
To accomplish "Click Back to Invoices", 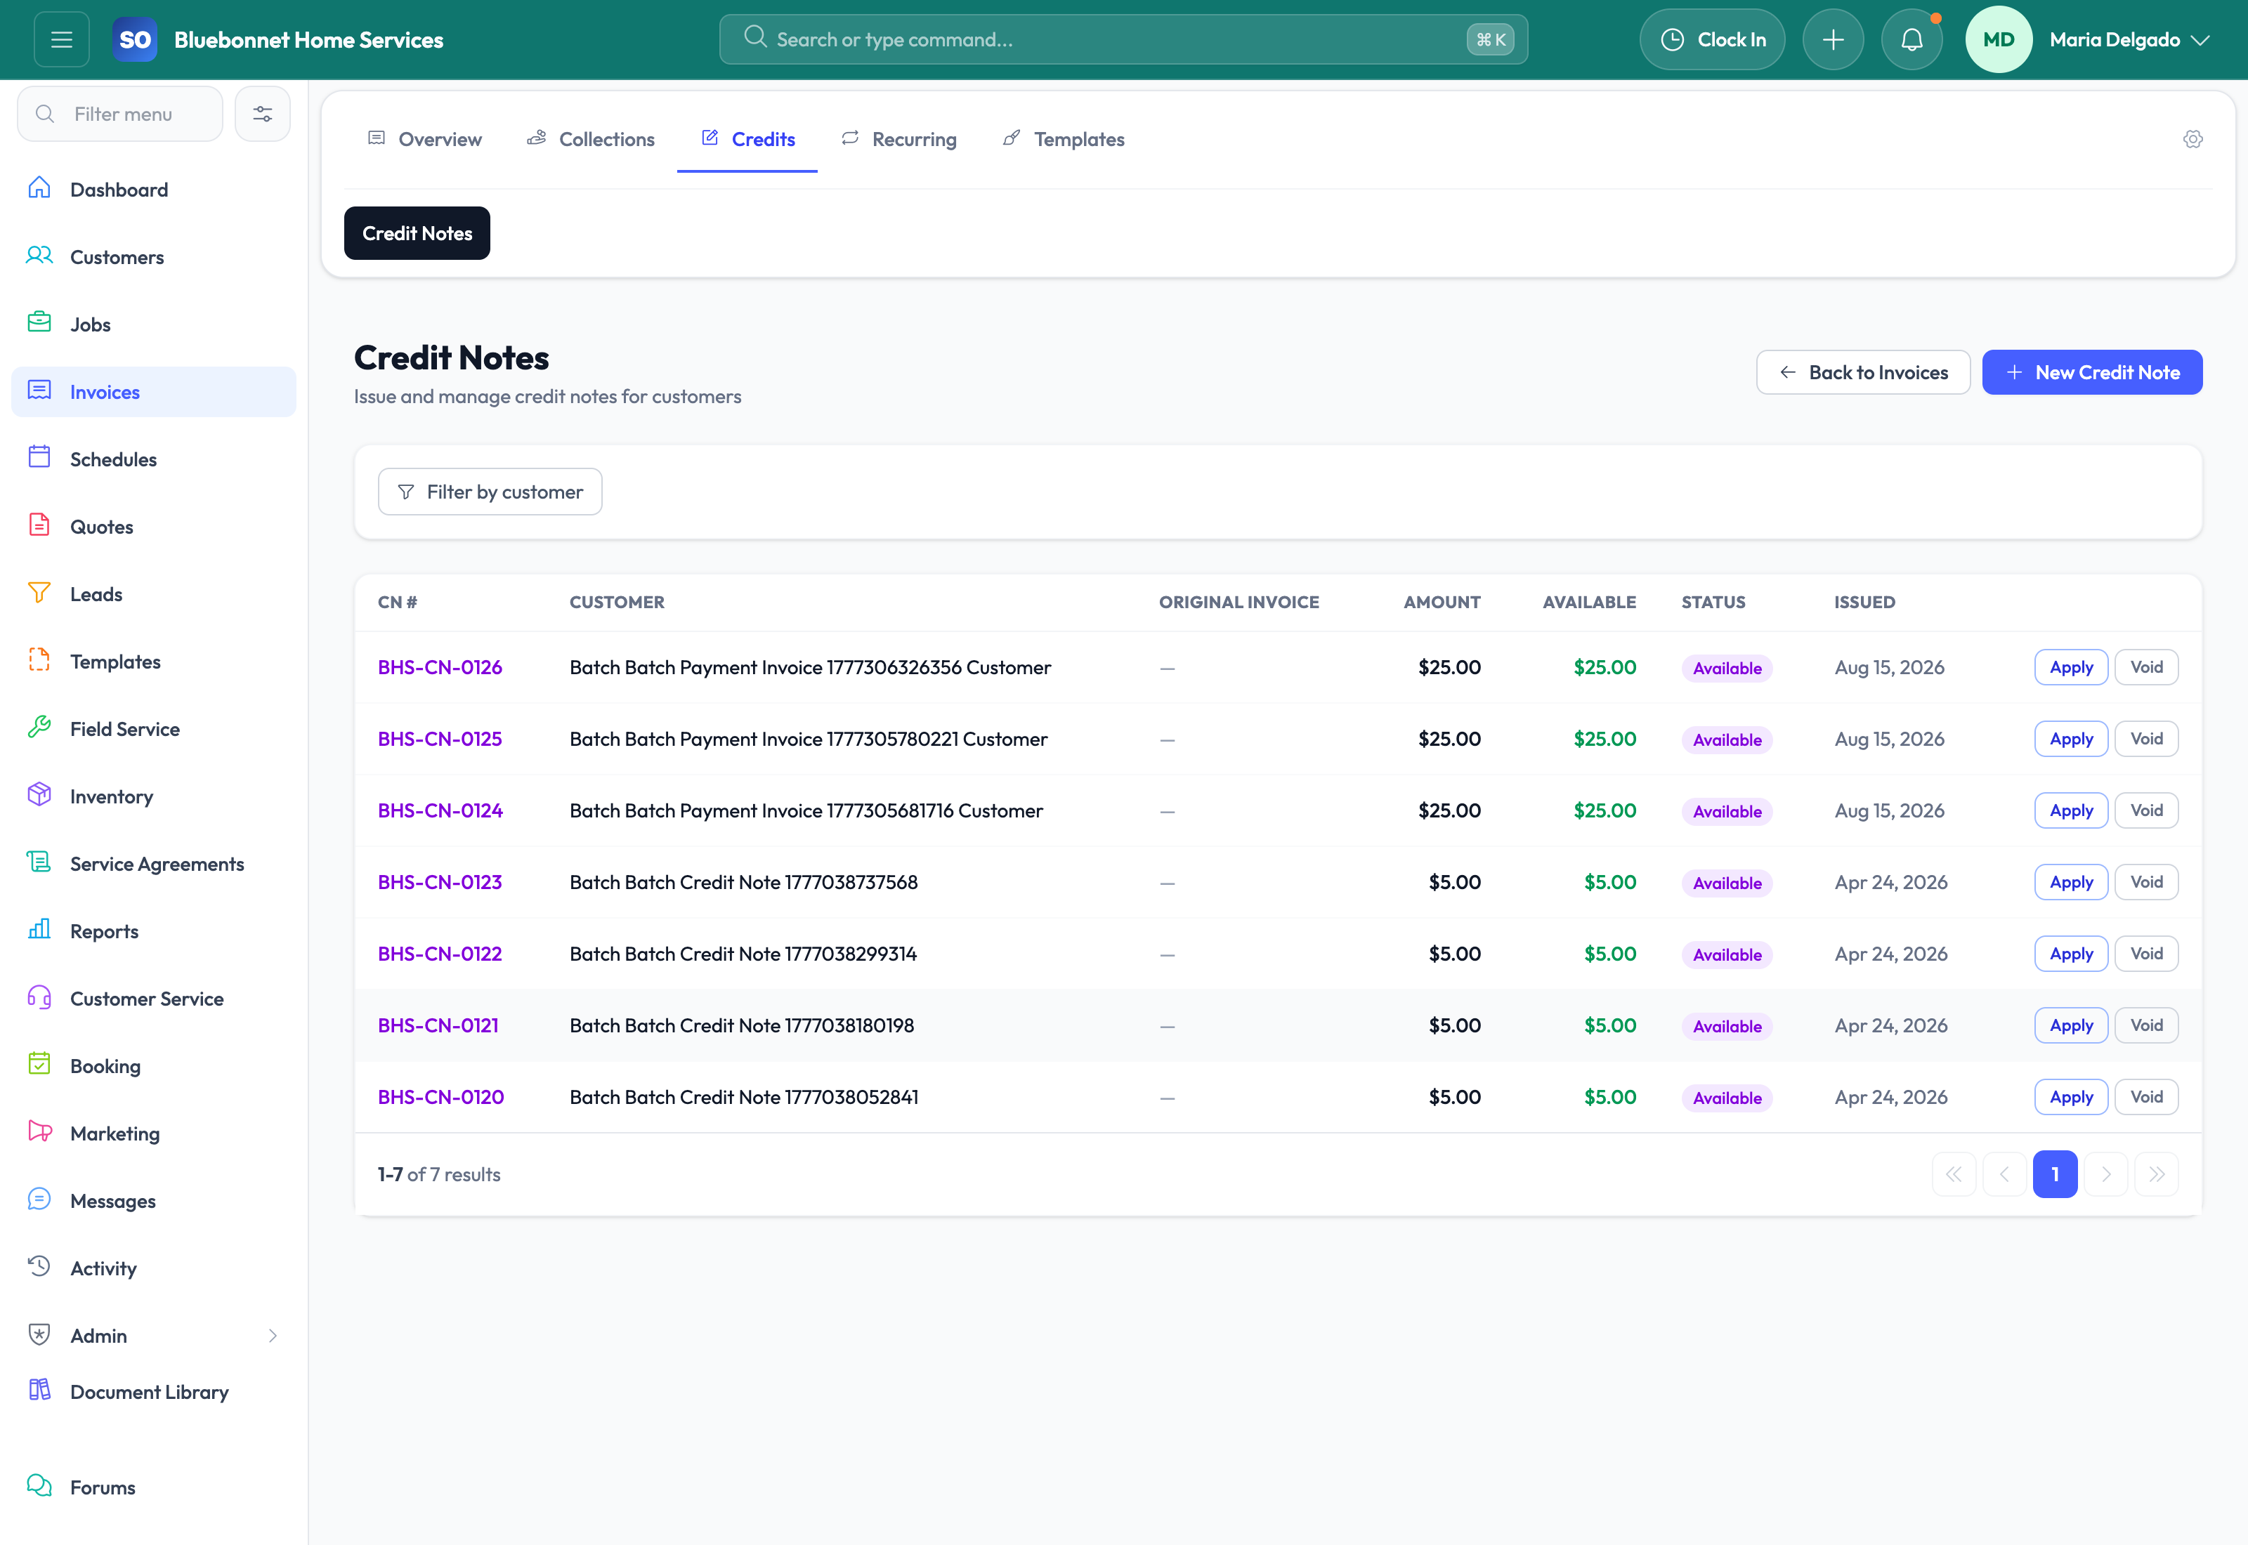I will (x=1863, y=373).
